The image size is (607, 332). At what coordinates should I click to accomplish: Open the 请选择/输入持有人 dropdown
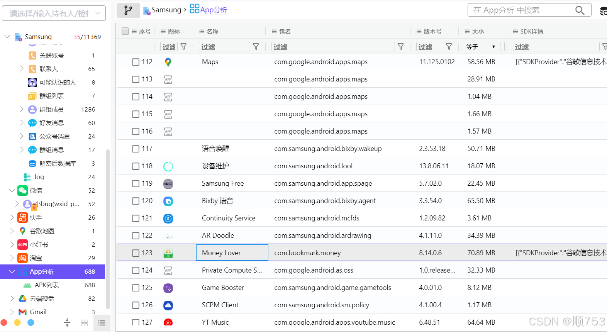54,14
